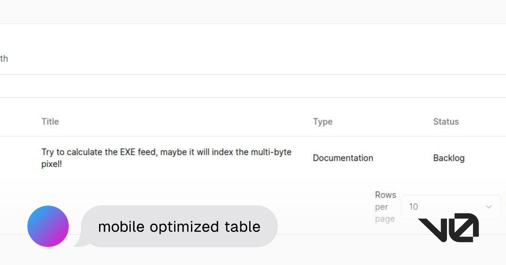Click the Backlog status label
506x265 pixels.
(x=449, y=158)
